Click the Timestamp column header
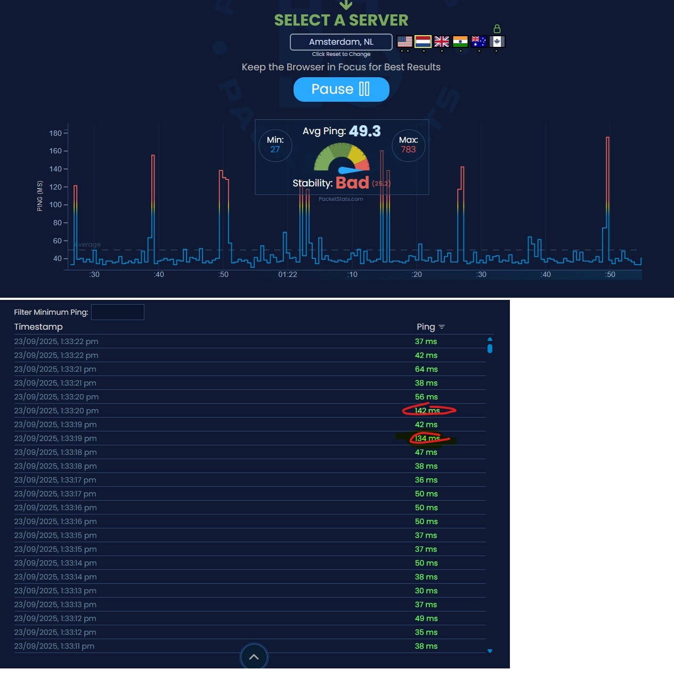The height and width of the screenshot is (694, 674). tap(38, 327)
